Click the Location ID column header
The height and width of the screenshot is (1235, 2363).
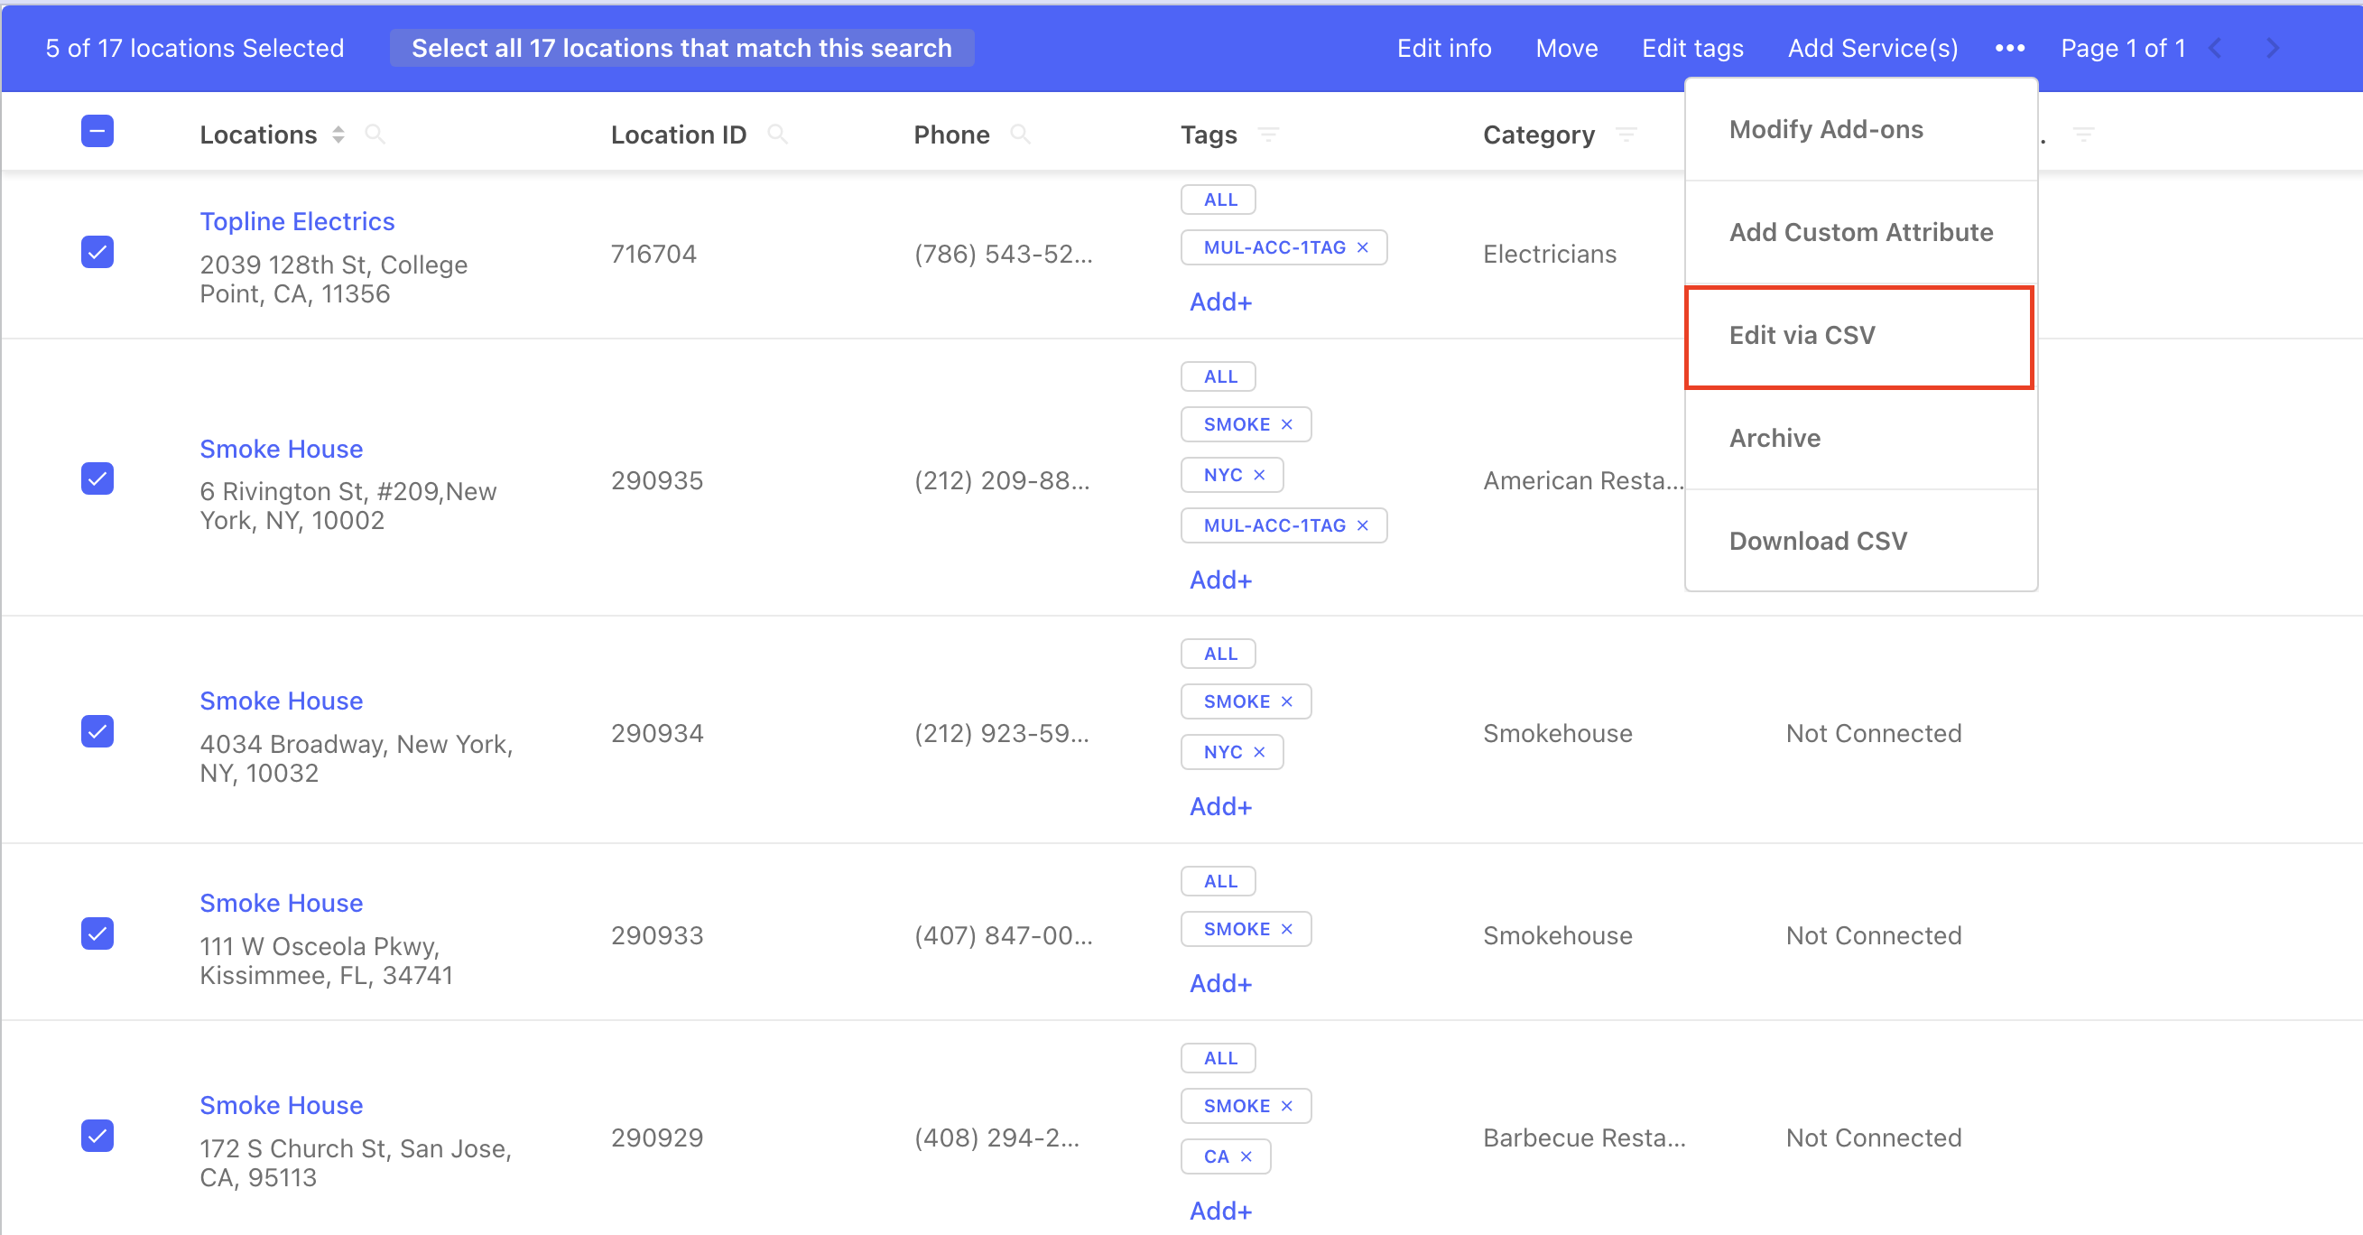tap(679, 135)
